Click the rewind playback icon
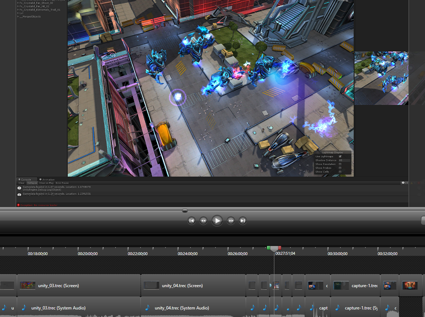425x317 pixels. click(204, 221)
